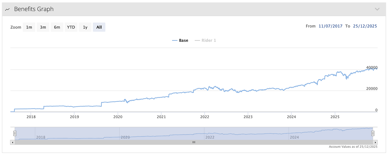Select the YTD zoom range
Viewport: 388px width, 155px height.
tap(71, 27)
